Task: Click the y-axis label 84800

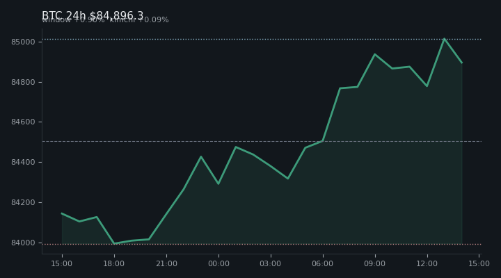Action: tap(23, 82)
